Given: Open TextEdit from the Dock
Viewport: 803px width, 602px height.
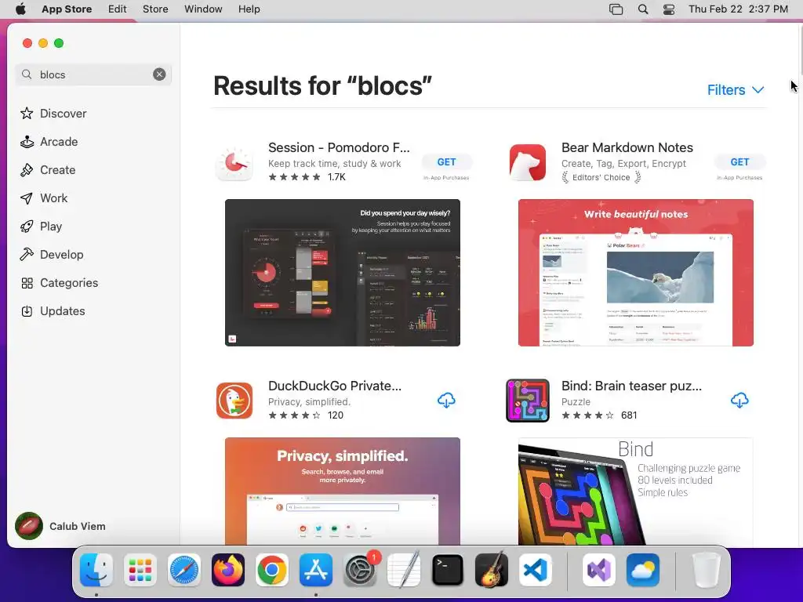Looking at the screenshot, I should (404, 570).
